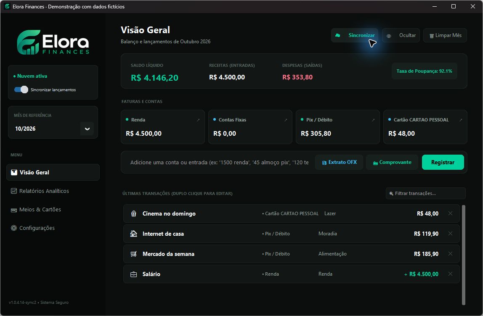Click the Elora Finances logo in the sidebar
Viewport: 483px width, 316px height.
(x=53, y=42)
